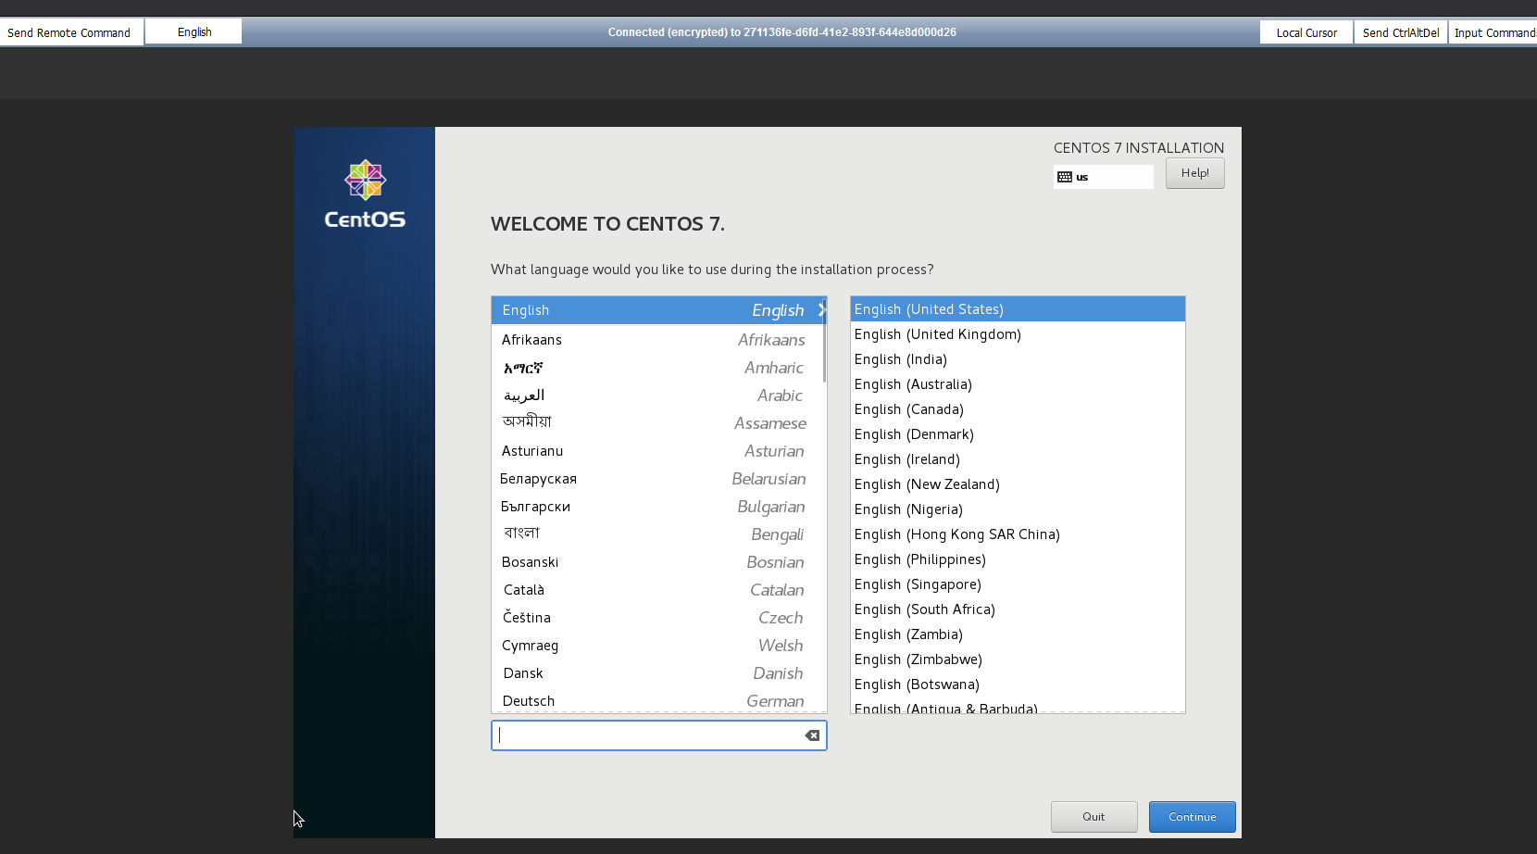Focus the language search input field
Image resolution: width=1537 pixels, height=854 pixels.
click(x=658, y=735)
